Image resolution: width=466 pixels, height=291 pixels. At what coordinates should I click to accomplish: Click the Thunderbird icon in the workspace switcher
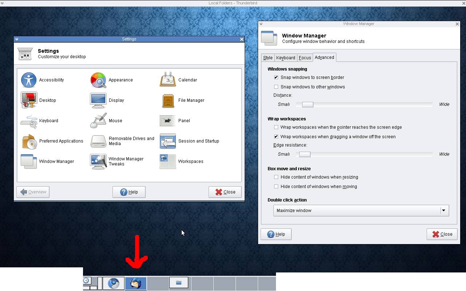[x=136, y=283]
